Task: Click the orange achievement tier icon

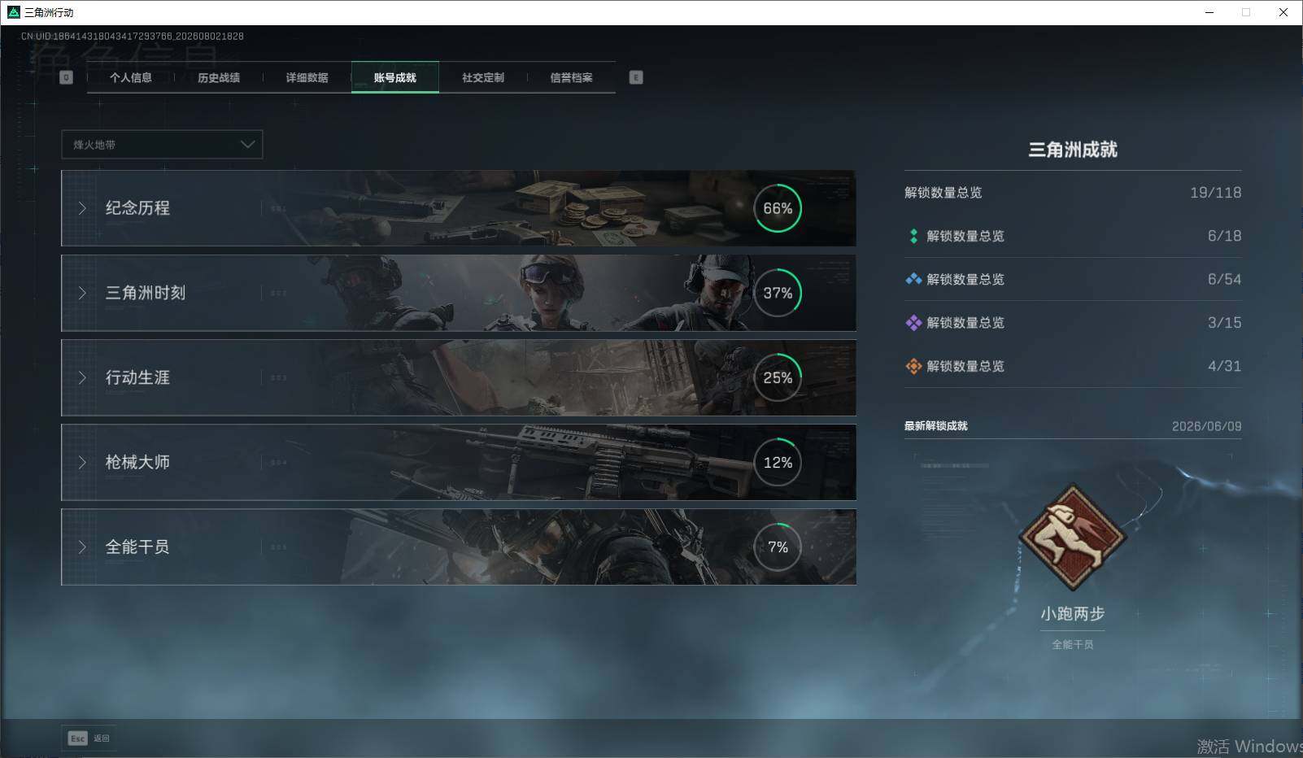Action: (x=913, y=366)
